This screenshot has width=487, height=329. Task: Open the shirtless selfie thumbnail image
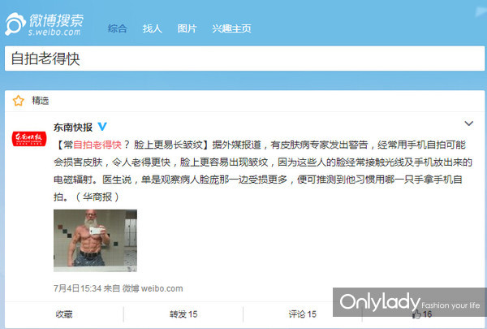tap(95, 240)
